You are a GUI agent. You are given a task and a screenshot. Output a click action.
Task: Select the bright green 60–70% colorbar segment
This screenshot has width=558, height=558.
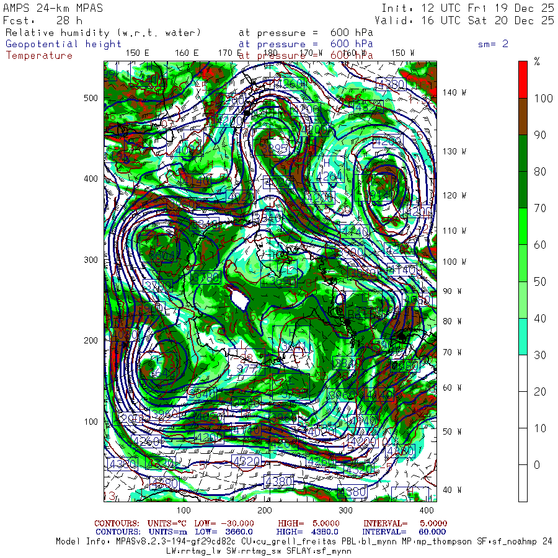(x=523, y=226)
